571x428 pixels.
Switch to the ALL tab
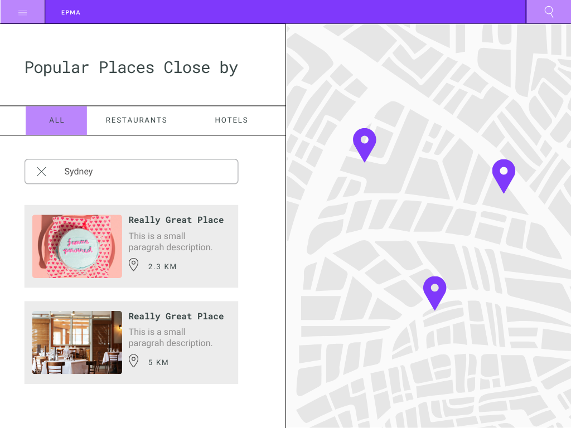coord(56,120)
